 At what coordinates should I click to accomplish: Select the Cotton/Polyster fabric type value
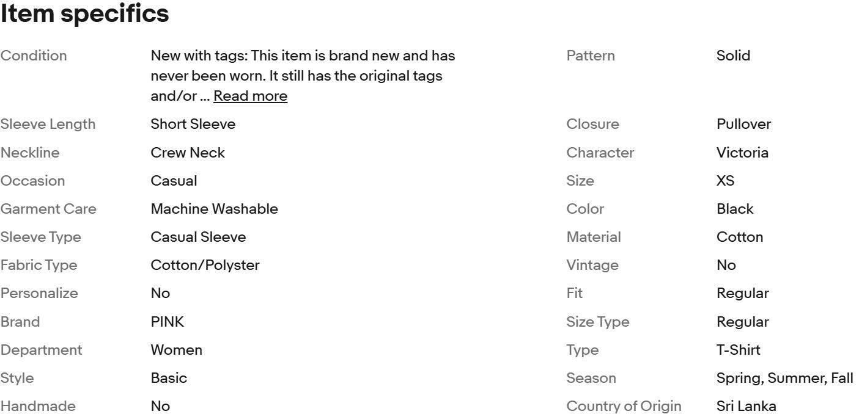pos(205,265)
